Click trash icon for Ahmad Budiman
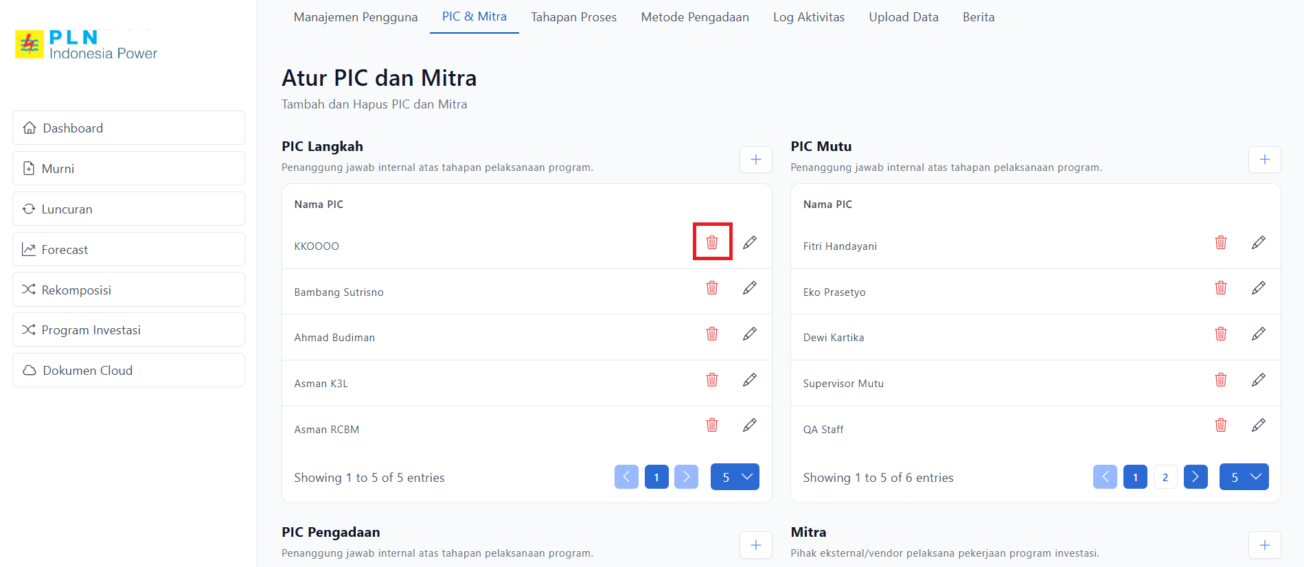Image resolution: width=1304 pixels, height=567 pixels. pos(712,334)
